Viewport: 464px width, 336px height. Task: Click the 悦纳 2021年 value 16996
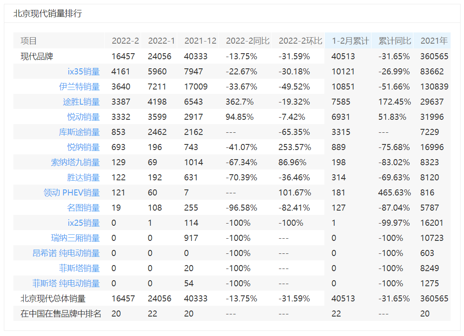click(432, 147)
